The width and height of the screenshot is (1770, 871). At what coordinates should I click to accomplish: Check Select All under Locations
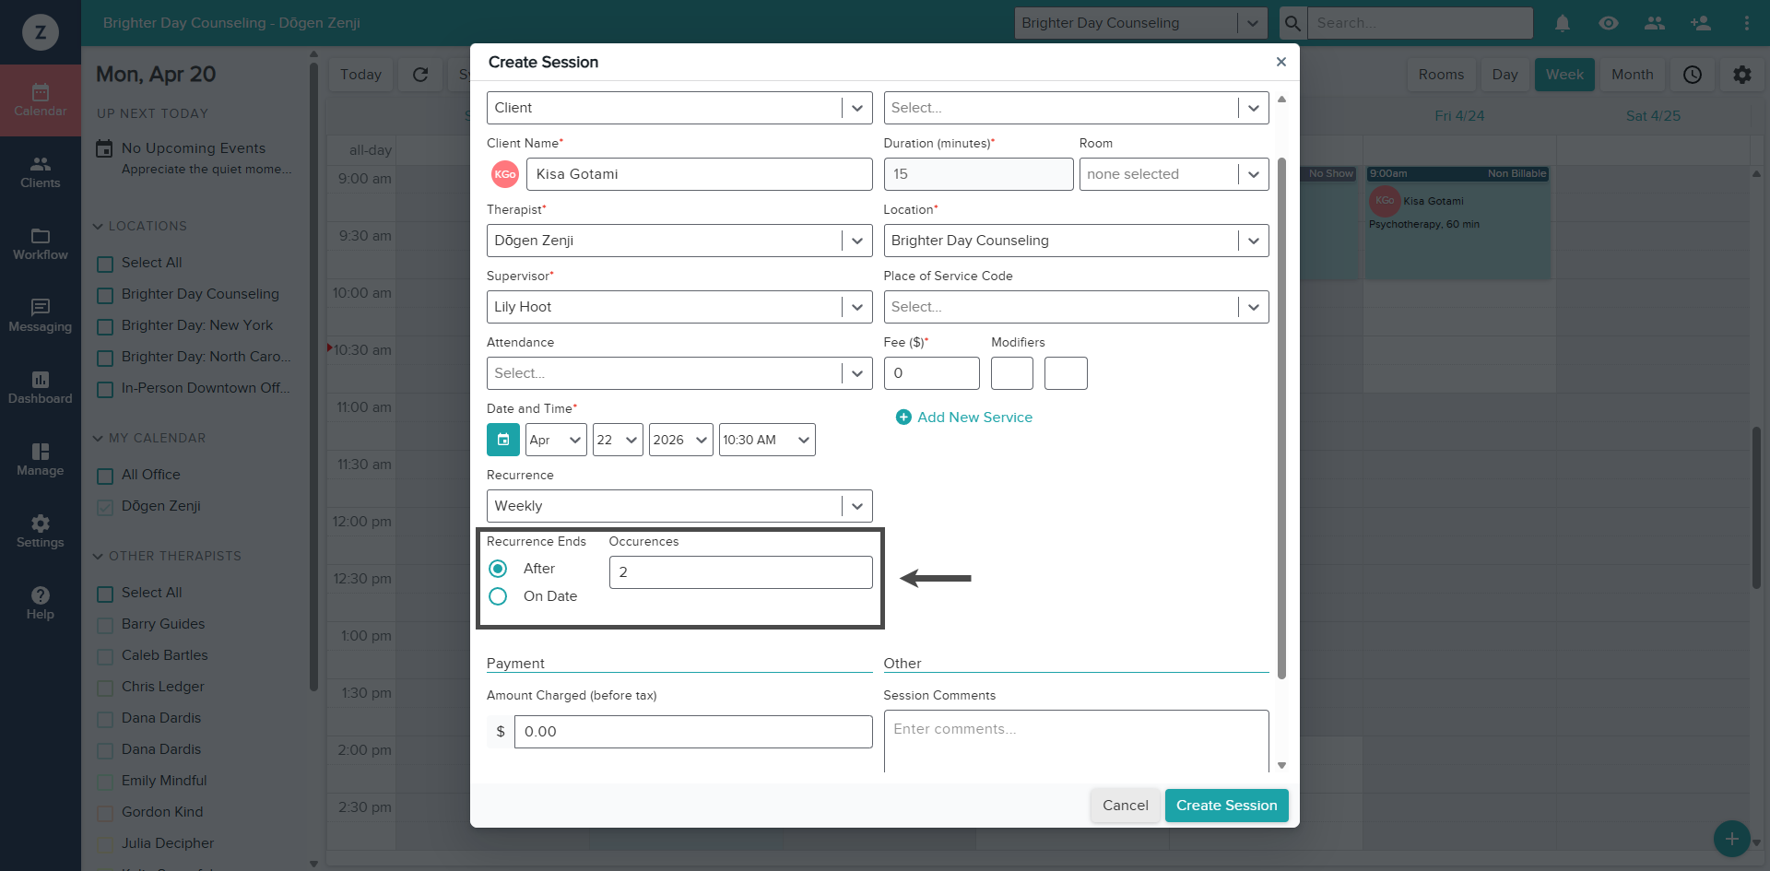click(x=105, y=264)
